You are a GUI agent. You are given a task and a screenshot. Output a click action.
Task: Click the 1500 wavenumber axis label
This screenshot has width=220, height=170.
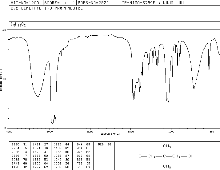(x=131, y=132)
